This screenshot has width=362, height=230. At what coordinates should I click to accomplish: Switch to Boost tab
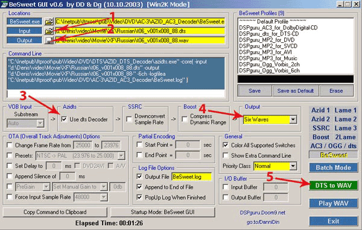click(321, 137)
